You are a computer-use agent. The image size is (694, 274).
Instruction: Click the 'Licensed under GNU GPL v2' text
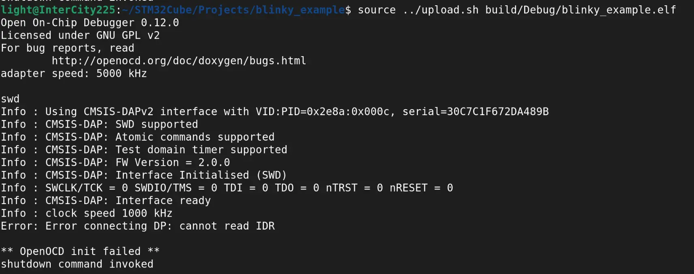(80, 35)
